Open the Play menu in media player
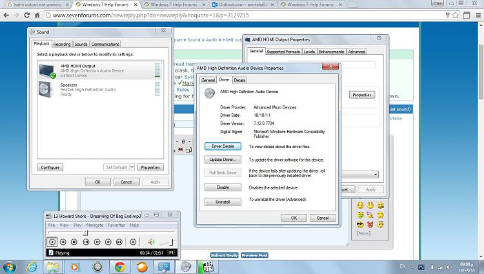Viewport: 484px width, 274px height. 77,225
